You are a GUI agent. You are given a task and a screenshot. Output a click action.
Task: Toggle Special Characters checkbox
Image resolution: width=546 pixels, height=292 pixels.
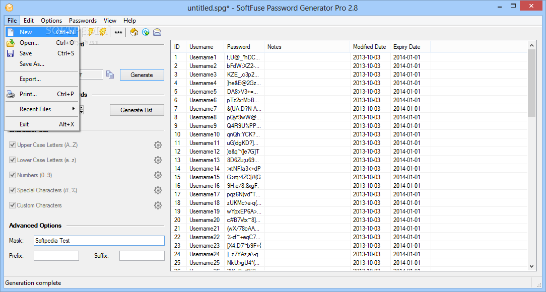point(12,190)
